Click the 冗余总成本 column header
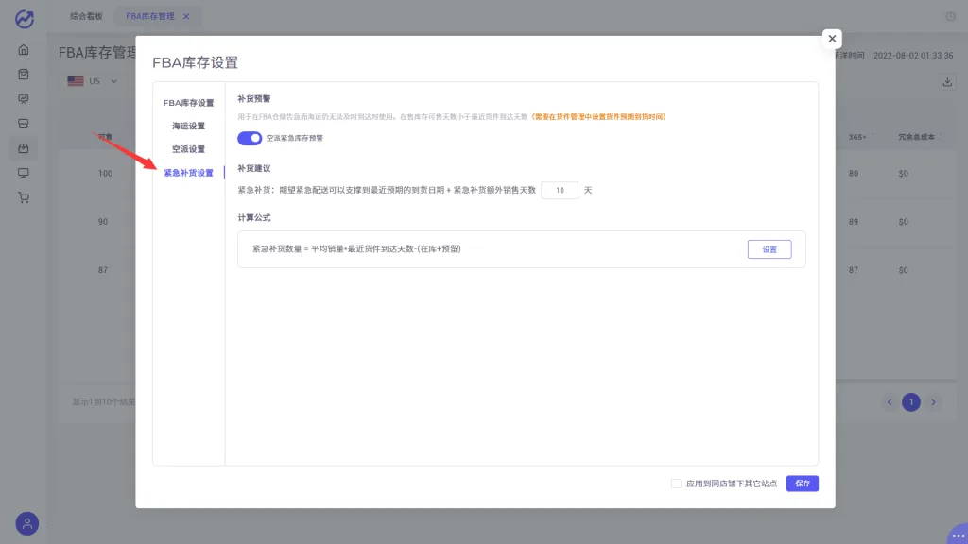 click(916, 137)
